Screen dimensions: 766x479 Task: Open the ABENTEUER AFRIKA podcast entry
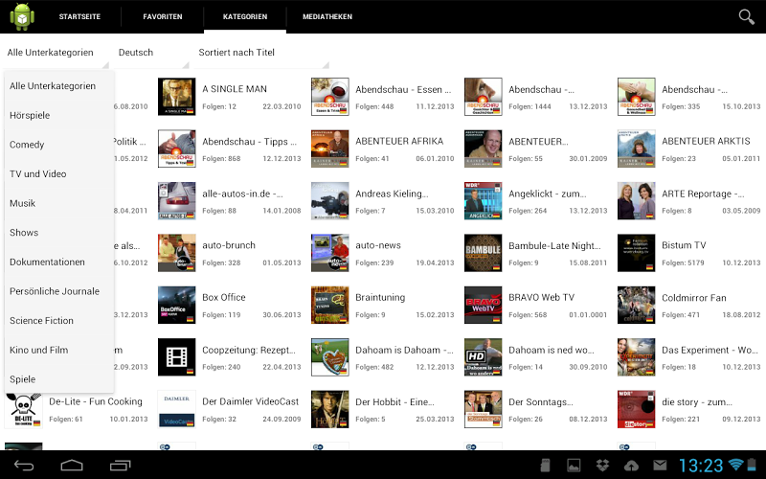(x=399, y=141)
